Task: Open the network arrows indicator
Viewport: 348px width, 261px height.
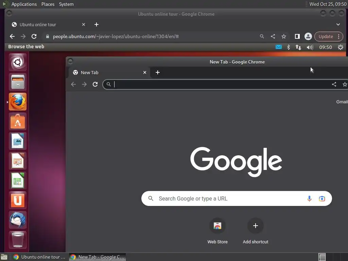Action: 298,47
